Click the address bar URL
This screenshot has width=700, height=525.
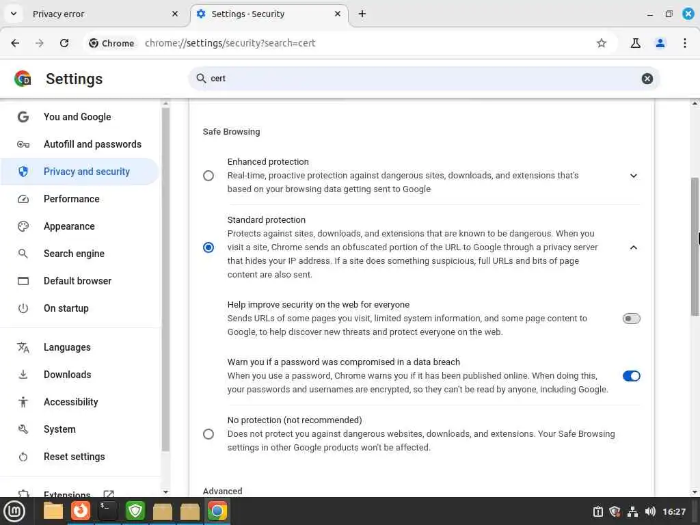pos(230,43)
